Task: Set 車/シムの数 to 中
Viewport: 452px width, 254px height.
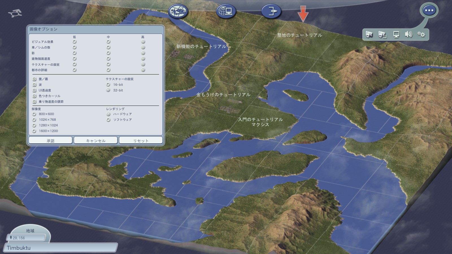Action: pos(108,47)
